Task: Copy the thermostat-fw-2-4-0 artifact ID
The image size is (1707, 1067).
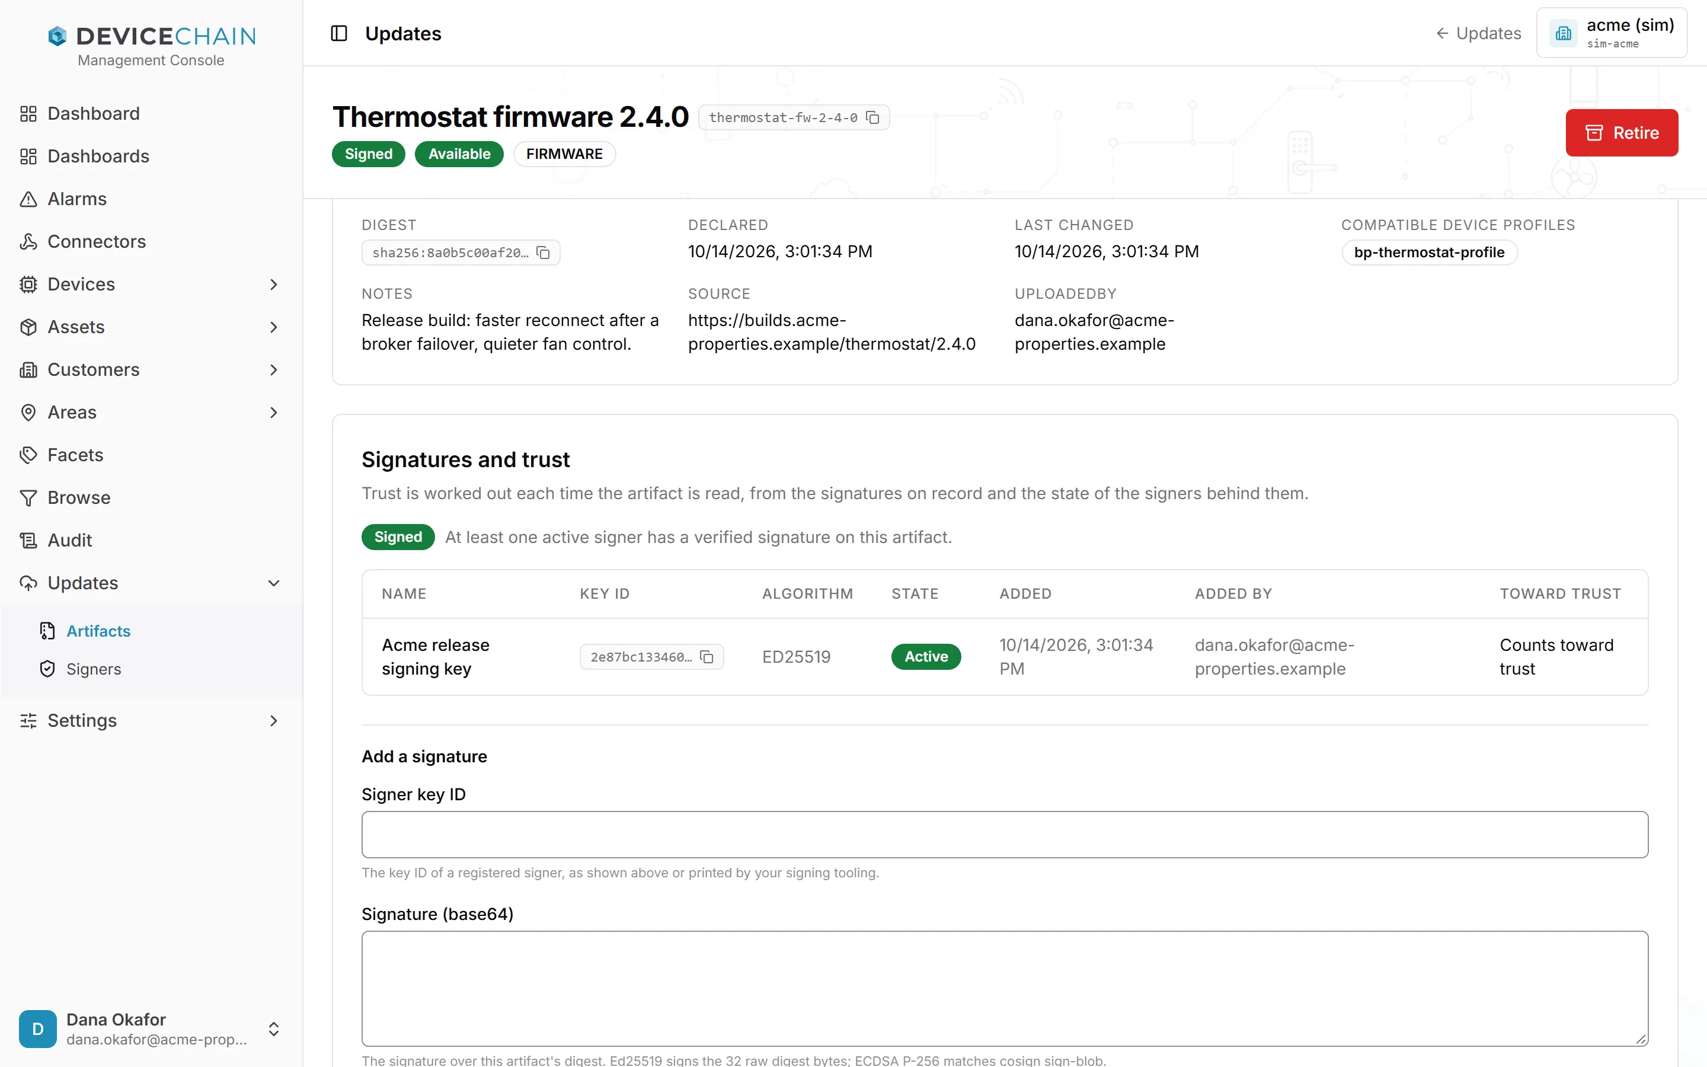Action: coord(872,117)
